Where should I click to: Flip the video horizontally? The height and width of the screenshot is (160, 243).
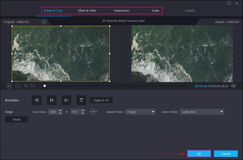pos(67,100)
